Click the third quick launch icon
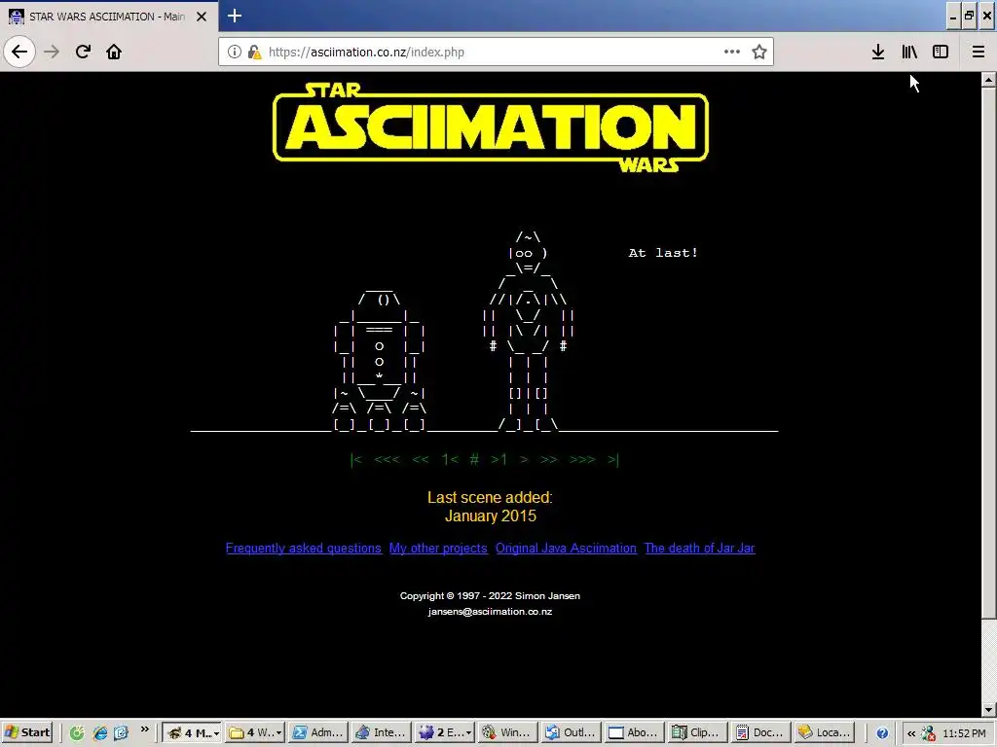 click(121, 732)
